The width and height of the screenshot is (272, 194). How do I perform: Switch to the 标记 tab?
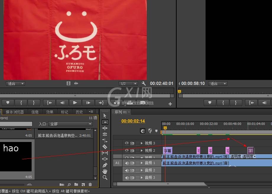(64, 112)
